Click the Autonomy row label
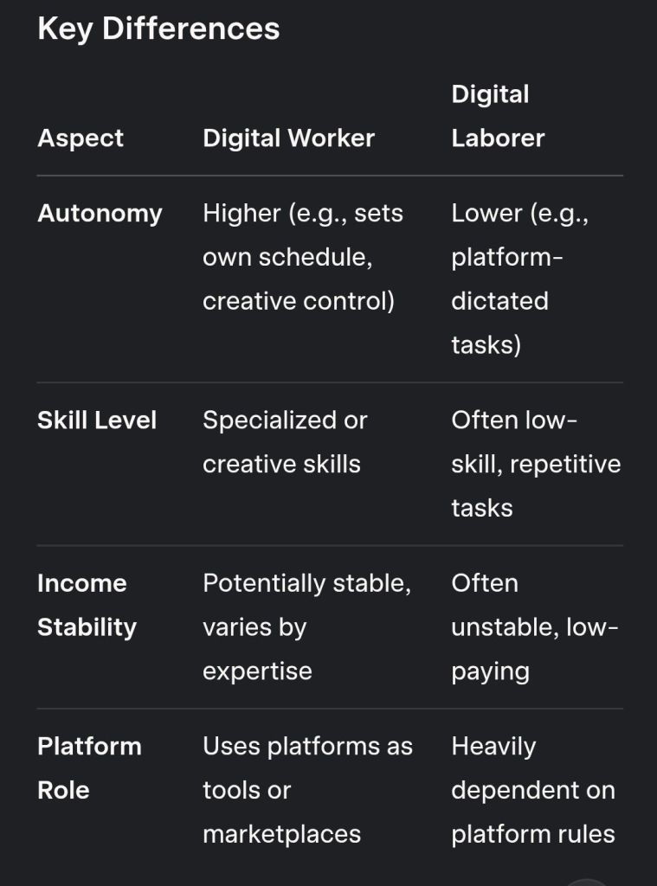 tap(100, 214)
